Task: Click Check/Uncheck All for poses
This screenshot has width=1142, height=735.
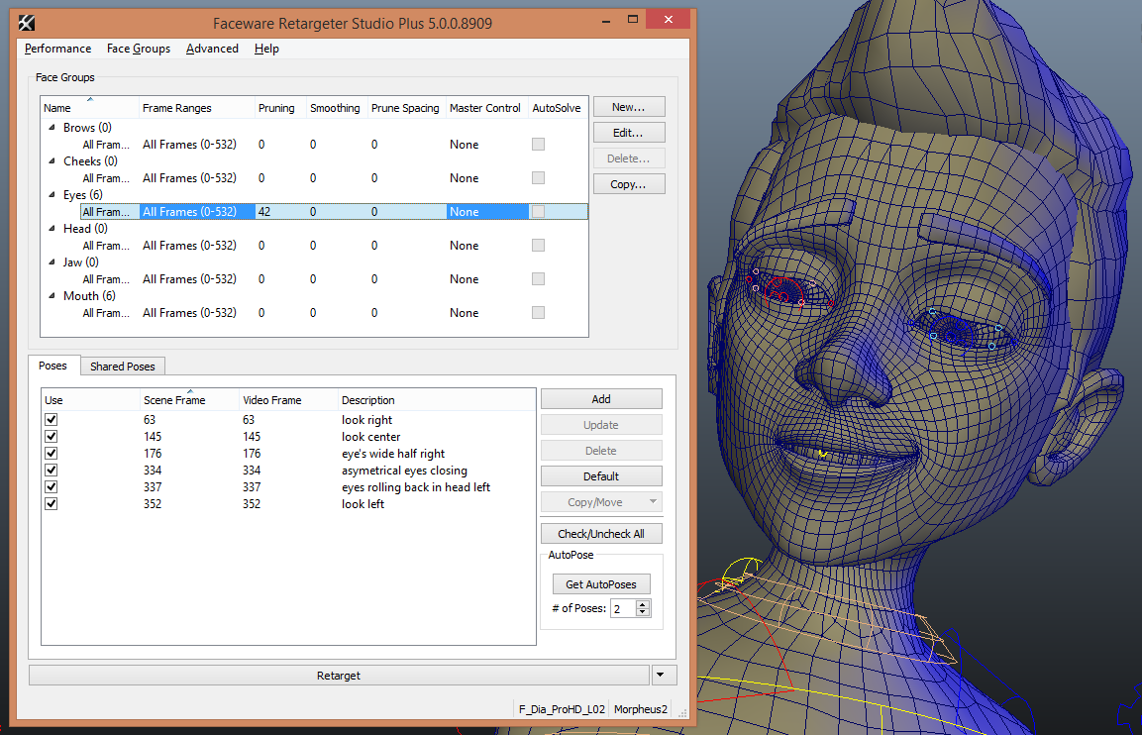Action: [600, 533]
